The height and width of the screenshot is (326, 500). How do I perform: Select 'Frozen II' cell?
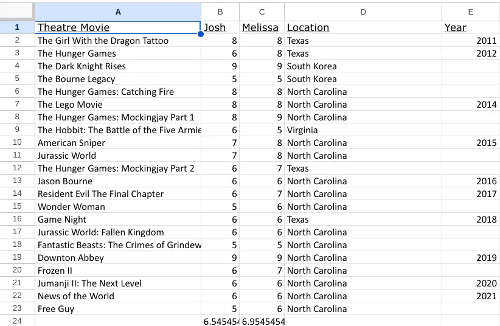(118, 270)
